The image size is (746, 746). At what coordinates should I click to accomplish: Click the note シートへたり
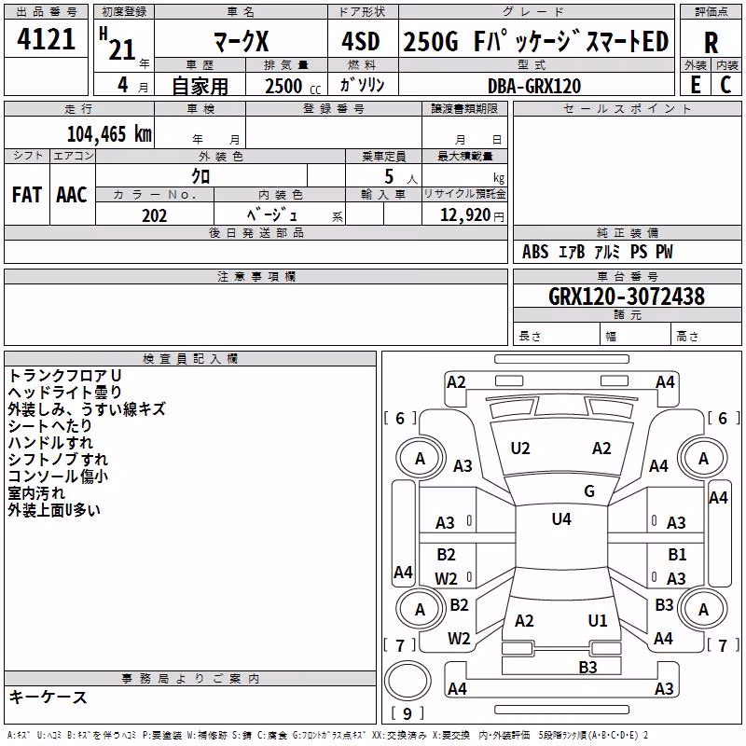[x=49, y=426]
